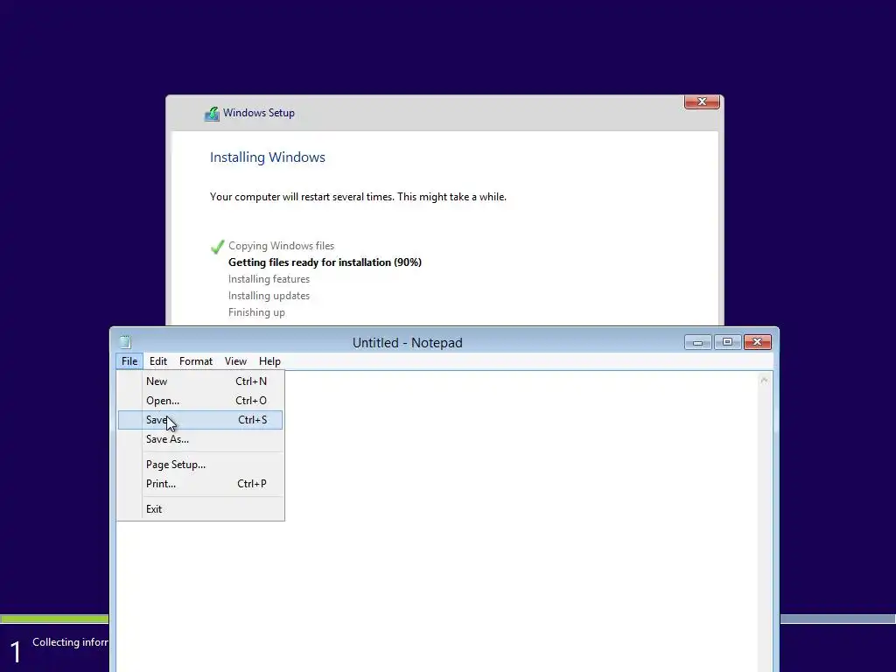Screen dimensions: 896x672
Task: Click the Windows Setup icon in title bar
Action: click(x=212, y=114)
